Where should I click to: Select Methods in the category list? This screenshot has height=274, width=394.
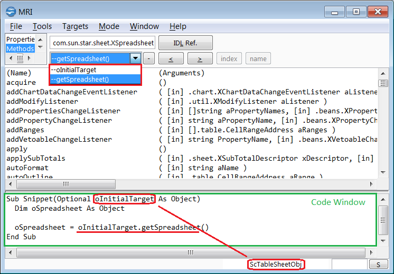[x=20, y=48]
